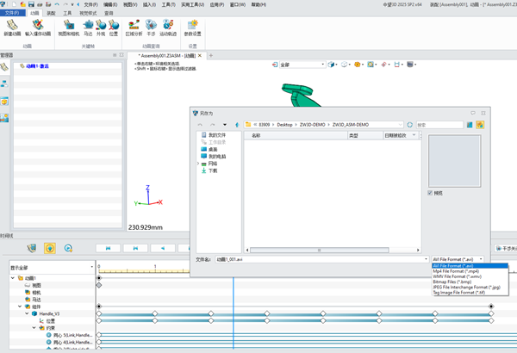The height and width of the screenshot is (353, 517).
Task: Click the 新建动画 (New Animation) ribbon icon
Action: (13, 28)
